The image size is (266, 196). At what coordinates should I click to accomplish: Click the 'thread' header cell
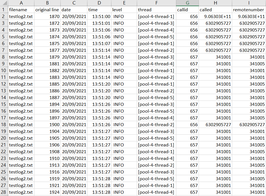156,10
